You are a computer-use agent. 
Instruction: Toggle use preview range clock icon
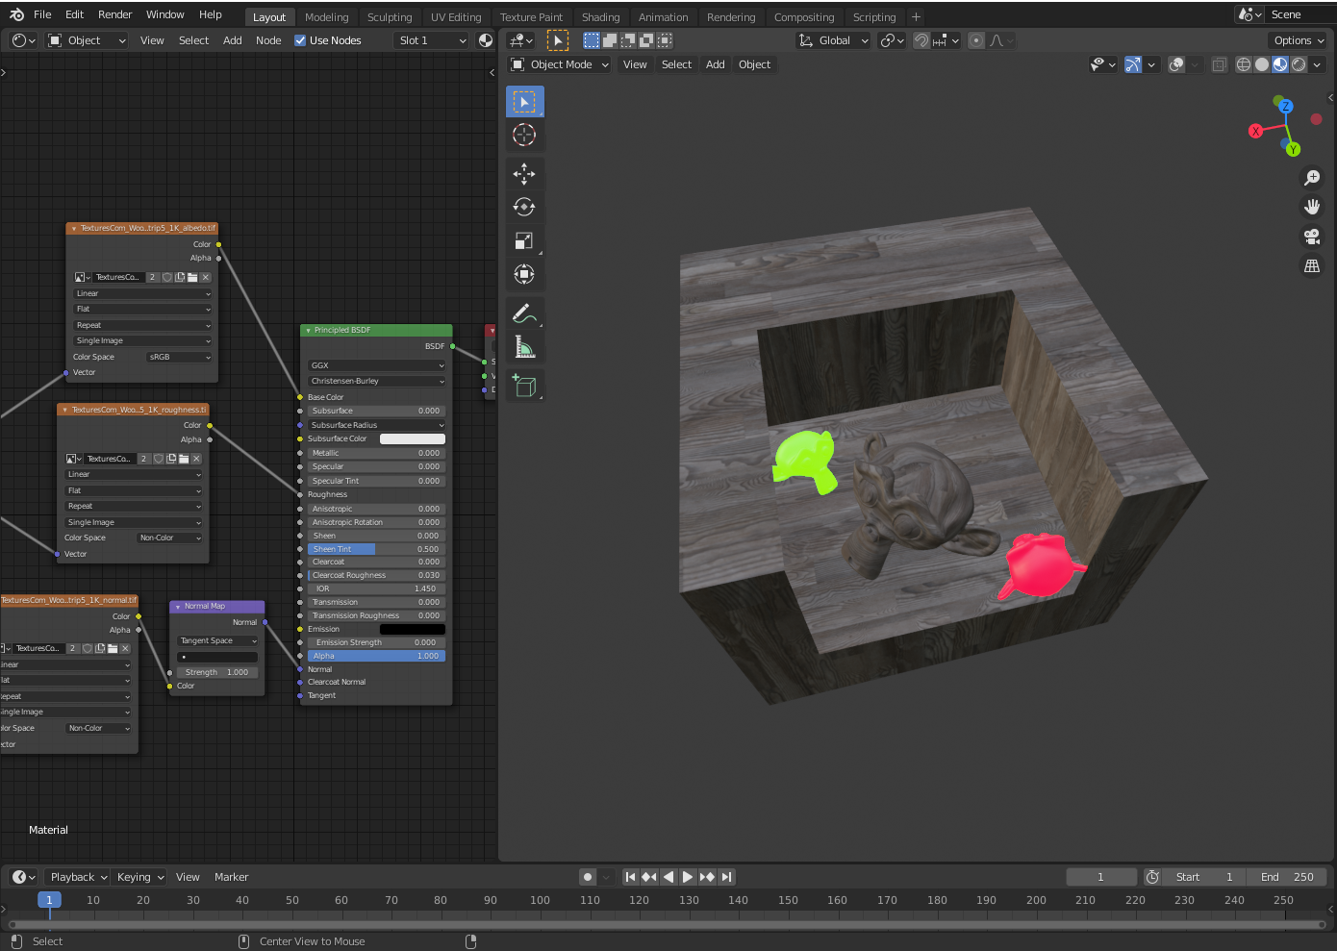pyautogui.click(x=1152, y=877)
